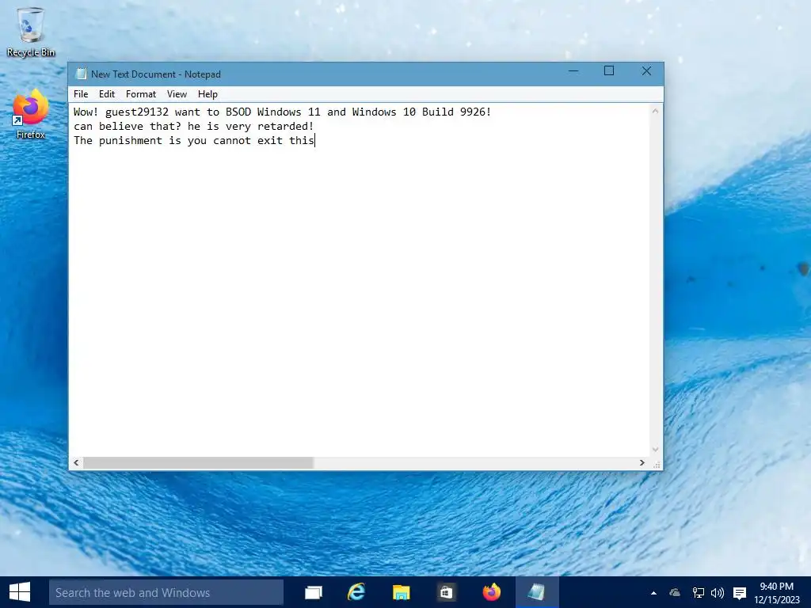Click the taskbar search box

coord(166,592)
